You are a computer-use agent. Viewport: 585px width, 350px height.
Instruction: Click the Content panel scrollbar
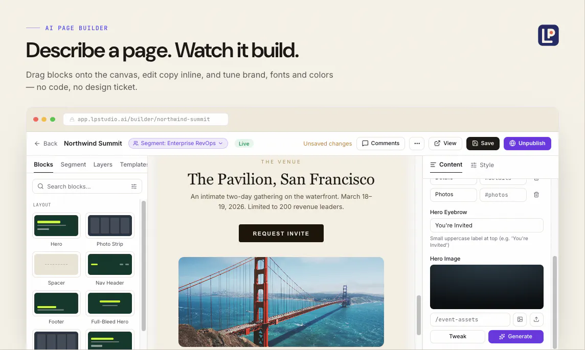[554, 302]
